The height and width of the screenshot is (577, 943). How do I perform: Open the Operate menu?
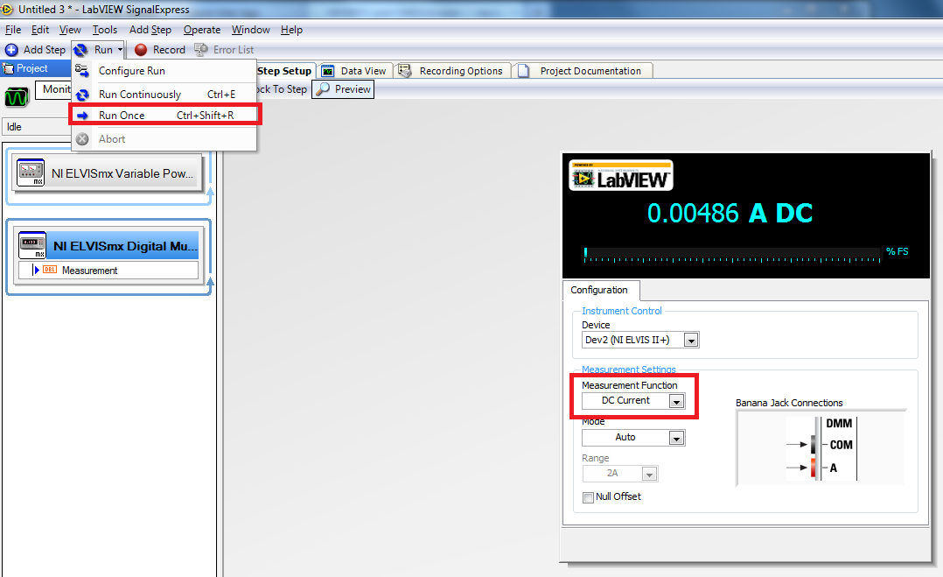(x=202, y=30)
